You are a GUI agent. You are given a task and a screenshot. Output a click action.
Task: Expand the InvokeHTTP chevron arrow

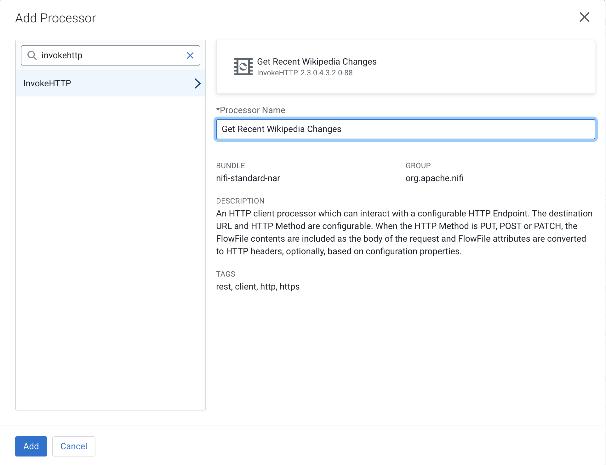click(197, 83)
